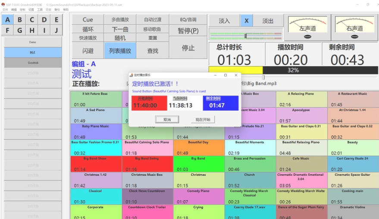Click the SSP app icon in title bar
Image resolution: width=379 pixels, height=219 pixels.
[x=3, y=5]
